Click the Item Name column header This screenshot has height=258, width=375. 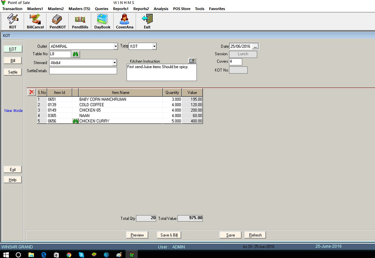(x=121, y=92)
